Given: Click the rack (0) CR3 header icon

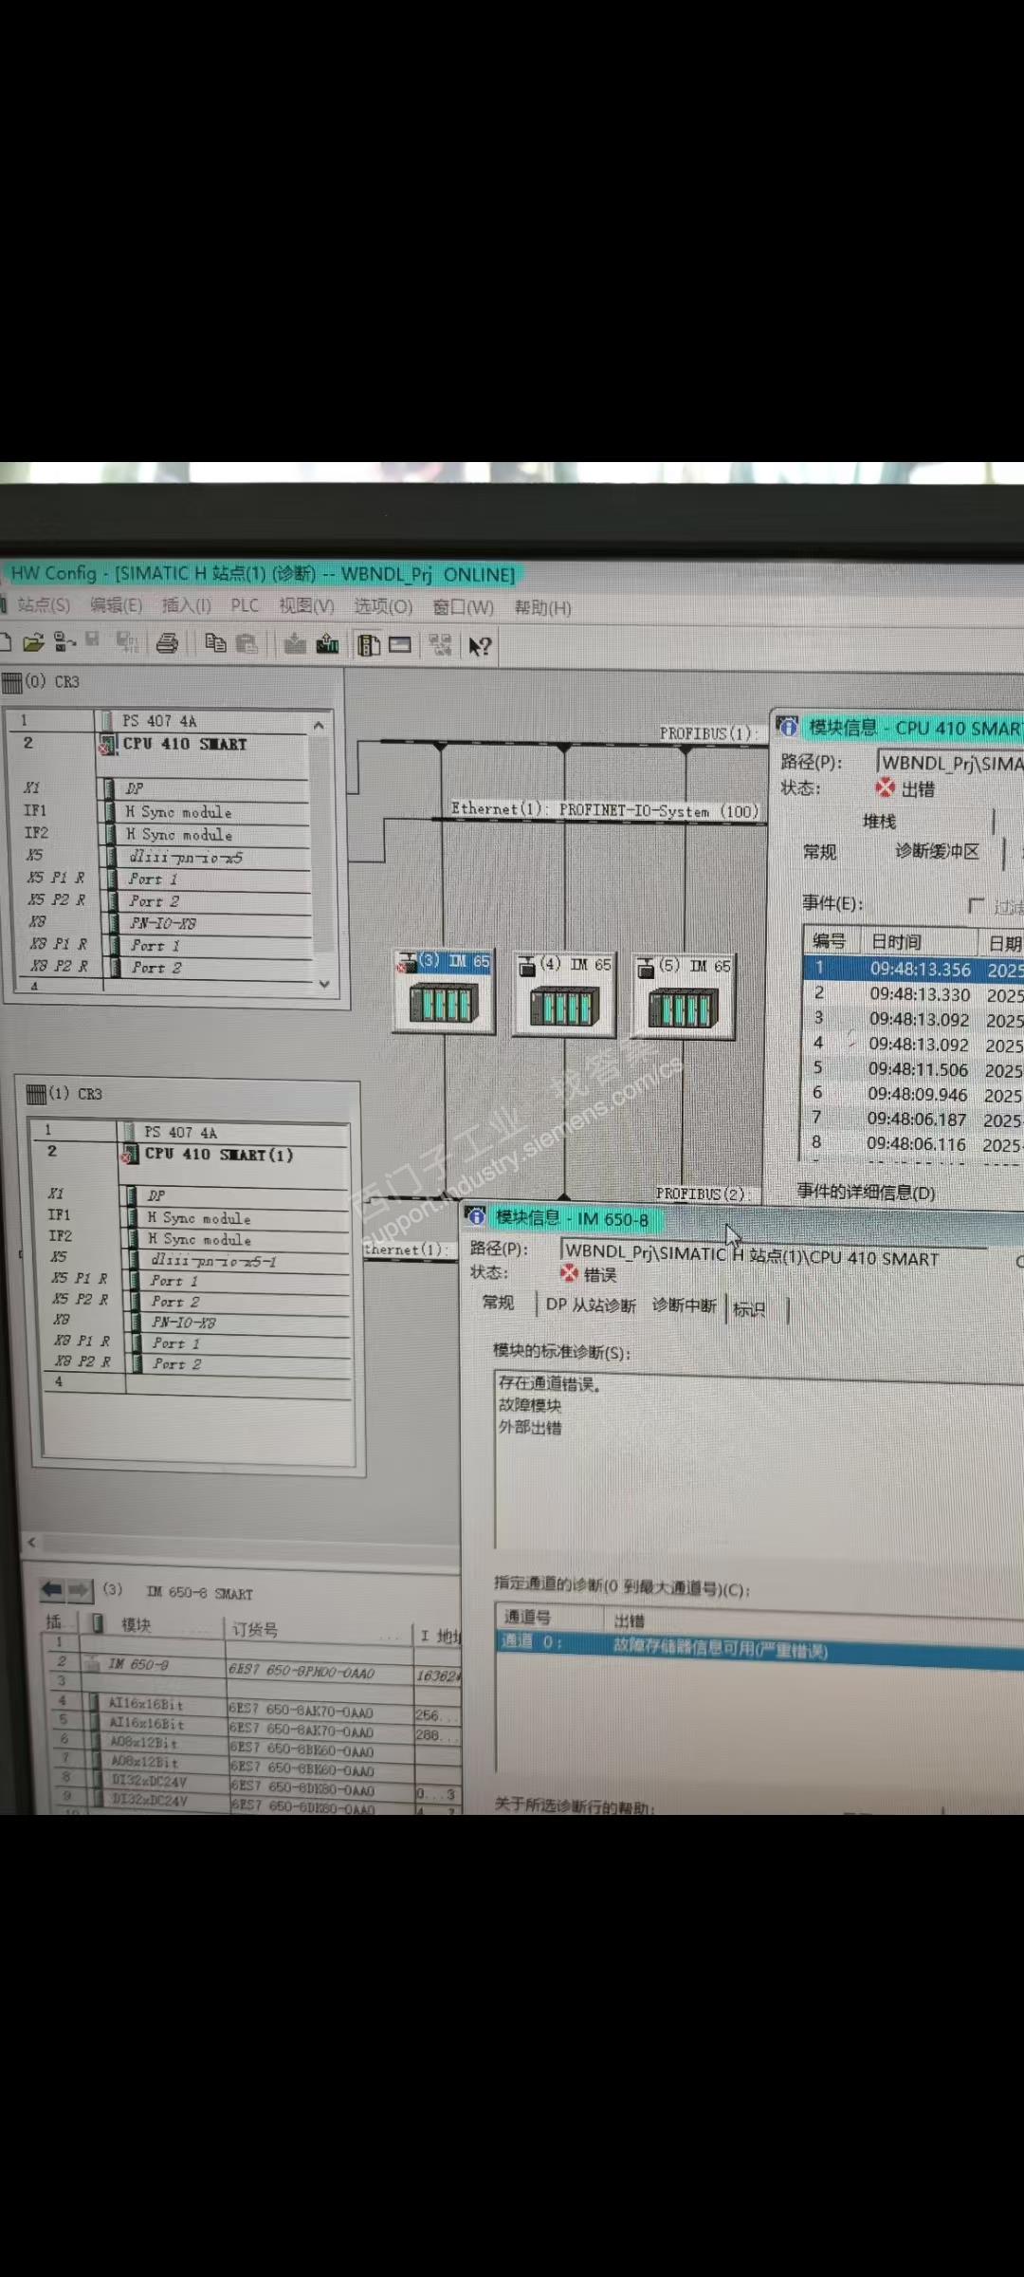Looking at the screenshot, I should [x=11, y=681].
